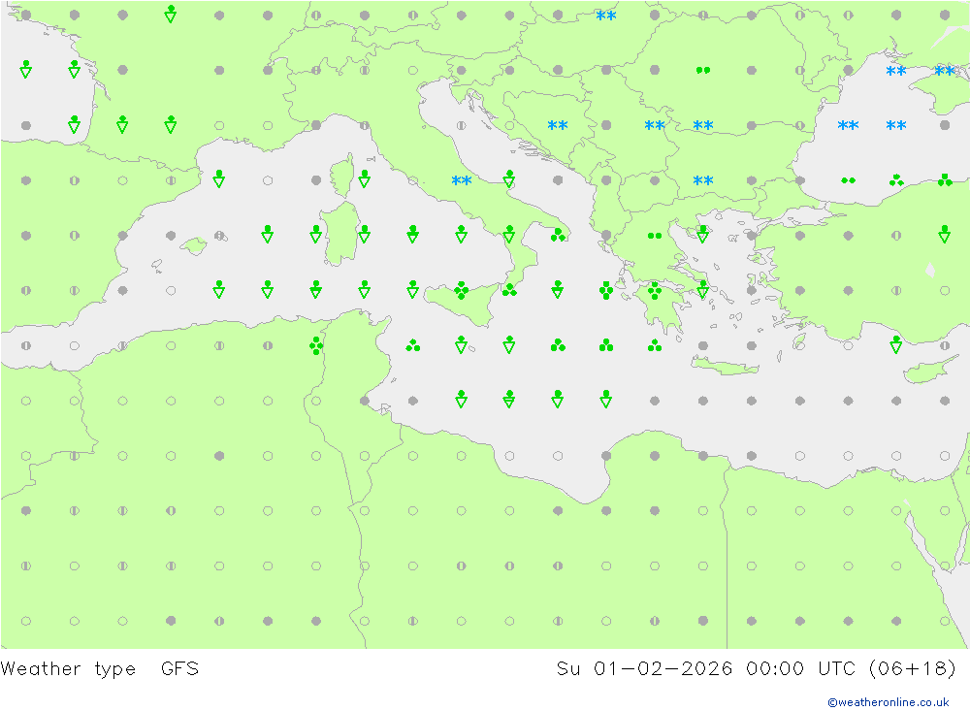The image size is (970, 711).
Task: Click the three-dot rain symbol on Italy's heel
Action: (558, 235)
